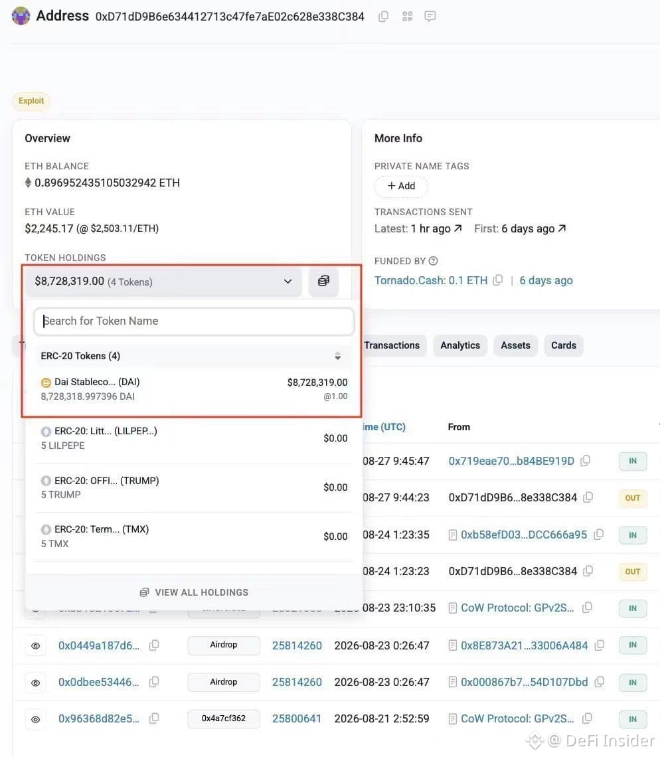This screenshot has height=757, width=660.
Task: Preview details for transaction 0x0dbee53446
Action: pos(36,683)
